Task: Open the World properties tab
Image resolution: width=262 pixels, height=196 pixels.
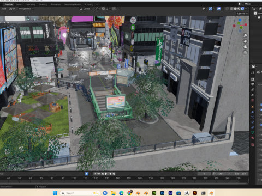Action: pyautogui.click(x=253, y=100)
